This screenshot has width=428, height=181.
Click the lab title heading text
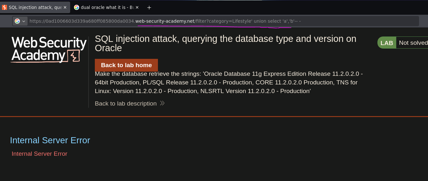tap(226, 43)
